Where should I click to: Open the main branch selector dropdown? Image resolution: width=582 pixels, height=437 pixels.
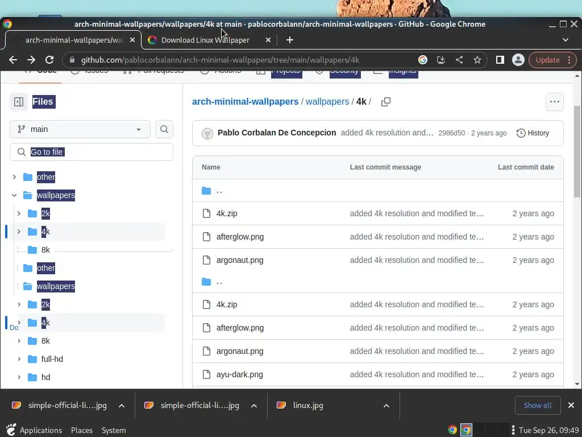coord(80,129)
